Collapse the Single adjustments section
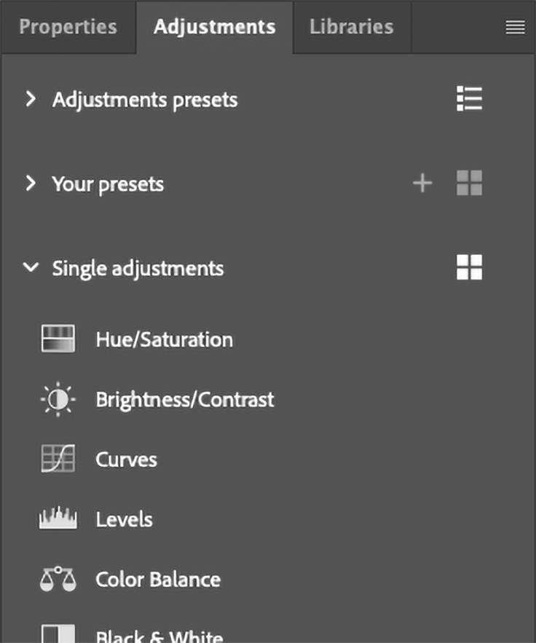The image size is (536, 643). click(x=30, y=268)
